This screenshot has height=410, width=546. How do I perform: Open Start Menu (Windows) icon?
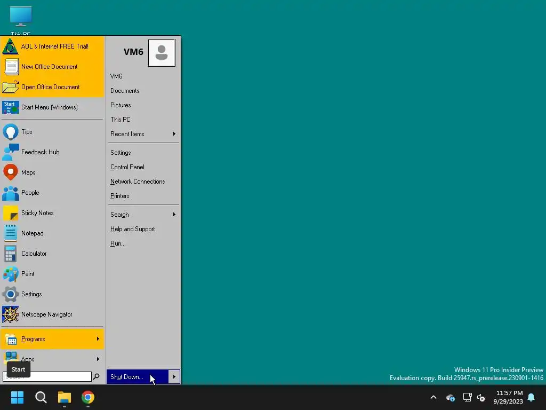click(x=11, y=107)
